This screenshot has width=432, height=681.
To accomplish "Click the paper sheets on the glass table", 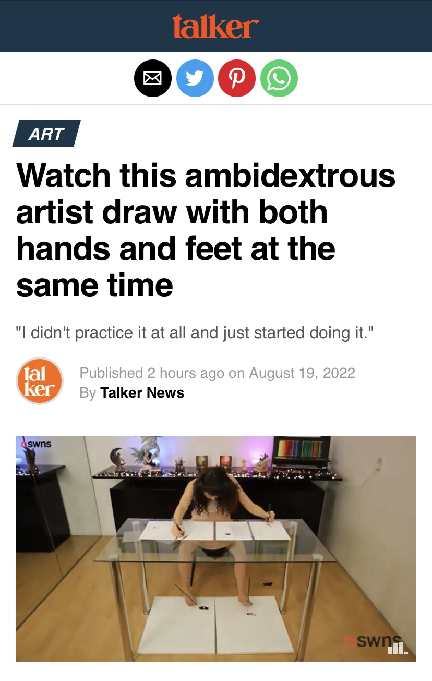I will click(215, 531).
